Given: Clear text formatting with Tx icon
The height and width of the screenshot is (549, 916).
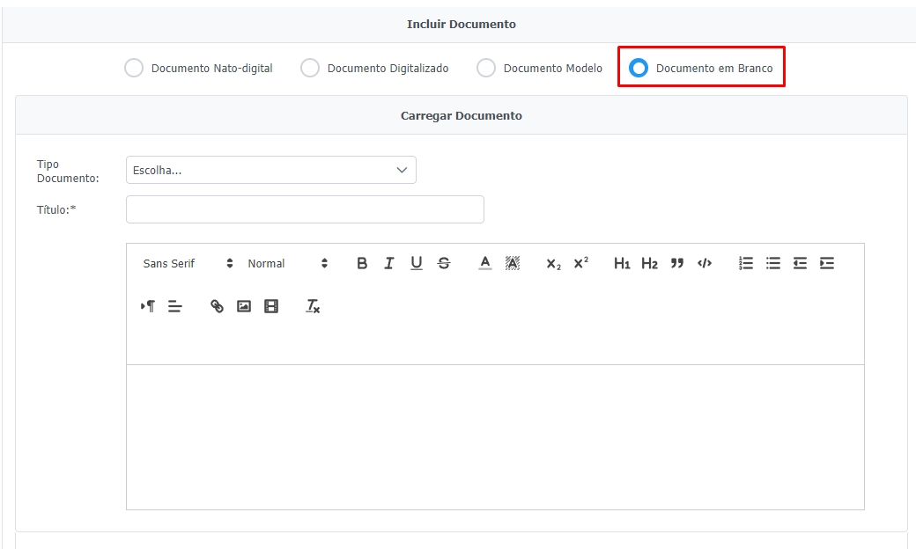Looking at the screenshot, I should pos(313,306).
